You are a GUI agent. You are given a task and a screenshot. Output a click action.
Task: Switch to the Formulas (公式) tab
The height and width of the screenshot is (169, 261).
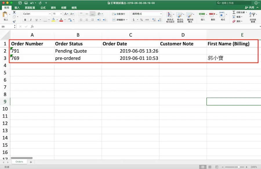[x=43, y=8]
